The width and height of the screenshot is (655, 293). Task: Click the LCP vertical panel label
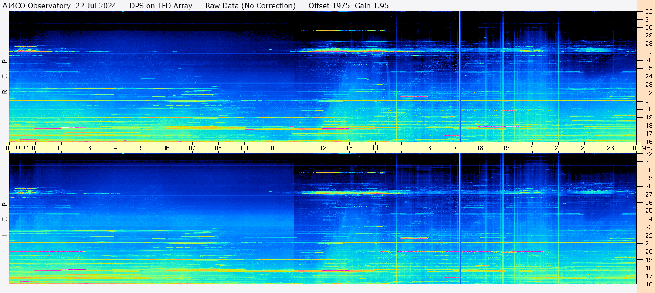click(x=5, y=219)
